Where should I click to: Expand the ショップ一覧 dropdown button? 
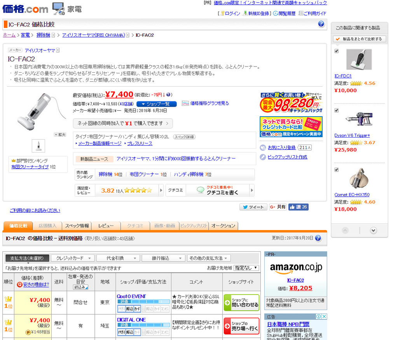click(157, 104)
